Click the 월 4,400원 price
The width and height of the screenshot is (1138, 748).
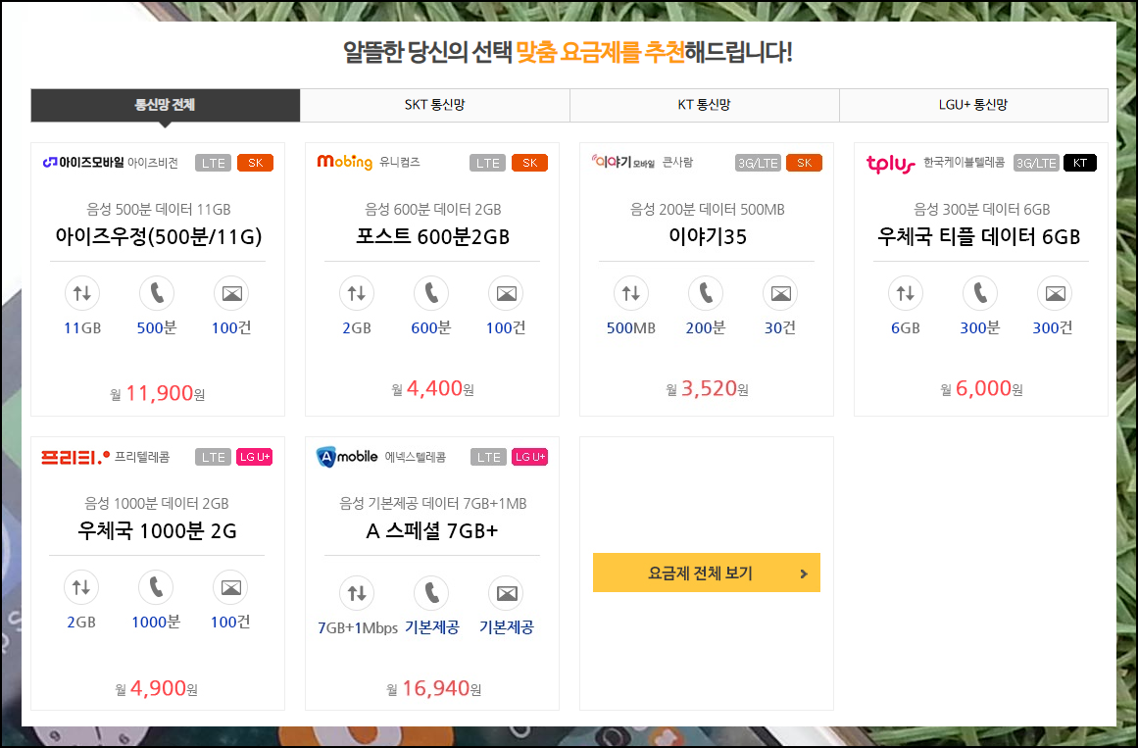pos(432,389)
